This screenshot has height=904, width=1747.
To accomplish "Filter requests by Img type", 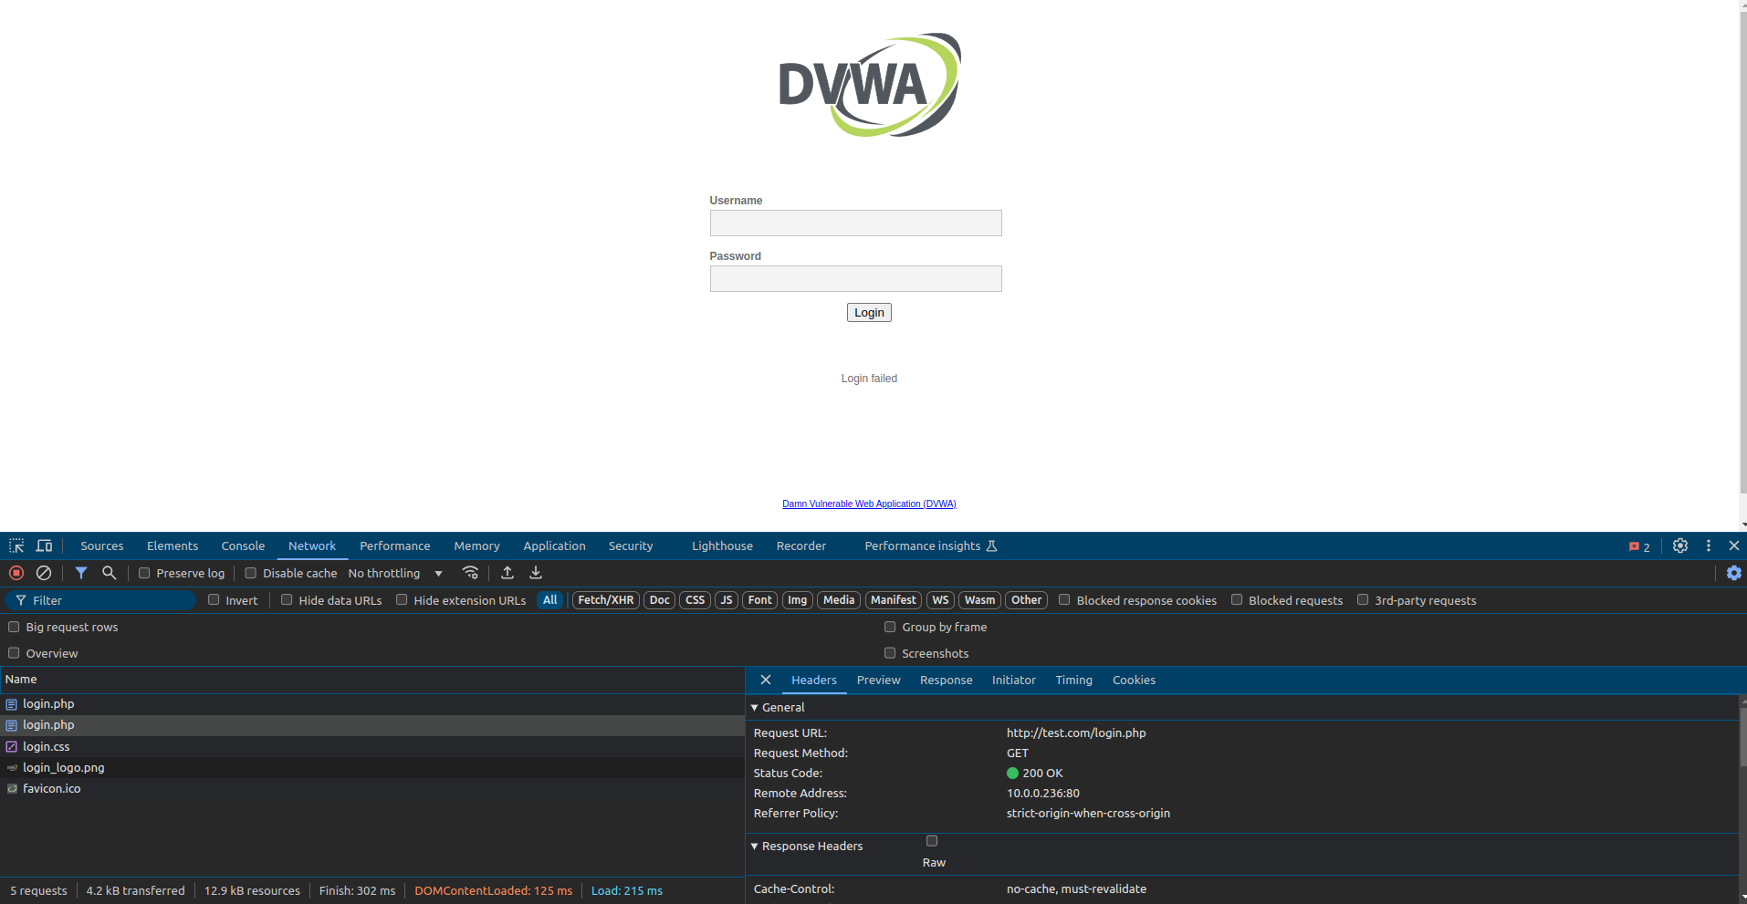I will click(x=798, y=599).
